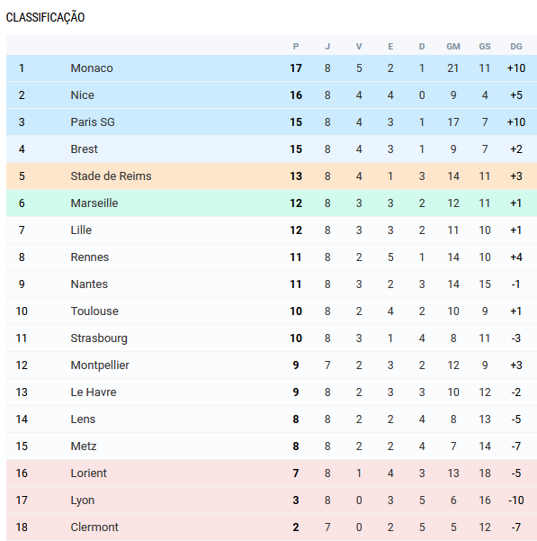Open the Lens team link
Viewport: 537px width, 541px height.
point(83,419)
